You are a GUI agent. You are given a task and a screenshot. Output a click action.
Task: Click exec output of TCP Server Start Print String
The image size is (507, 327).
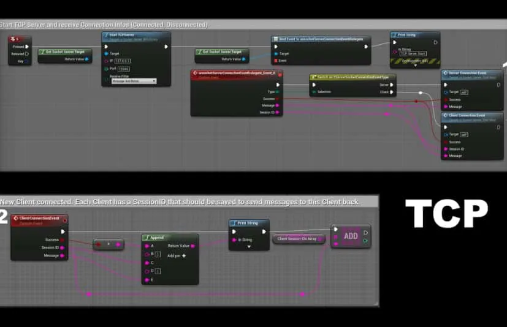(x=435, y=42)
